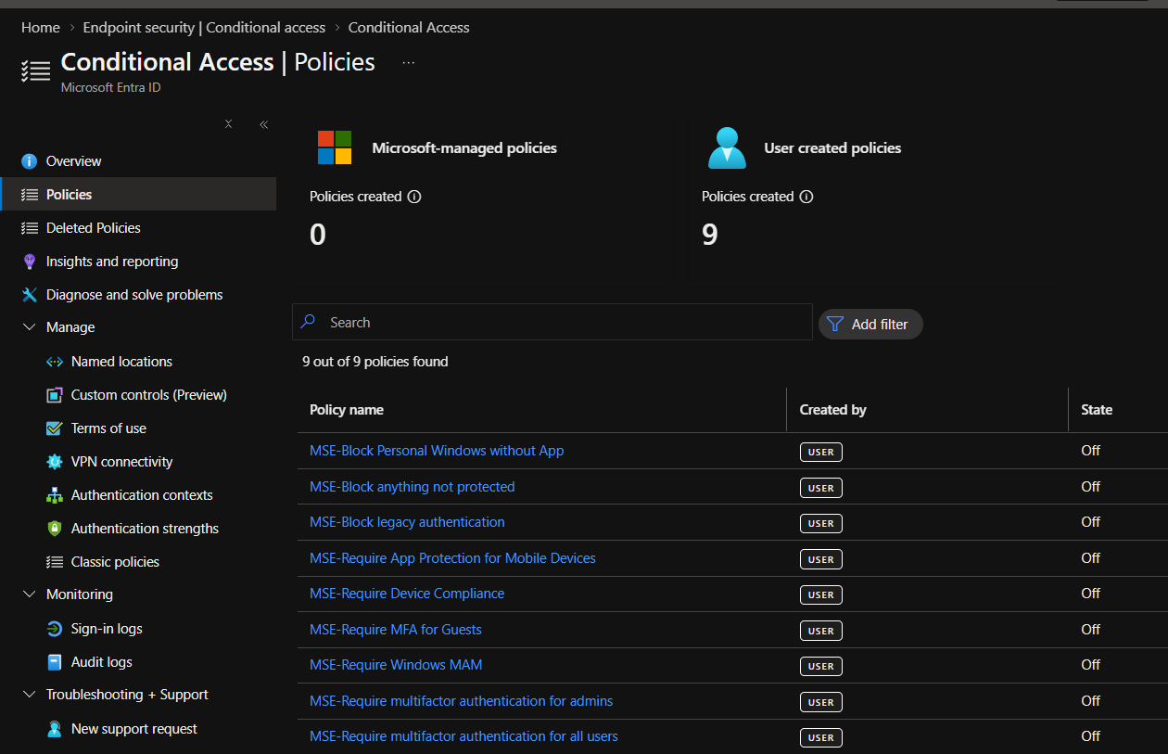Click the info icon beside Microsoft-managed Policies created
The width and height of the screenshot is (1168, 754).
point(414,197)
